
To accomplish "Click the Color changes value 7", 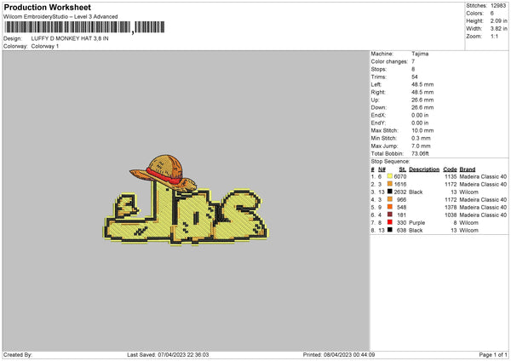I will point(413,61).
